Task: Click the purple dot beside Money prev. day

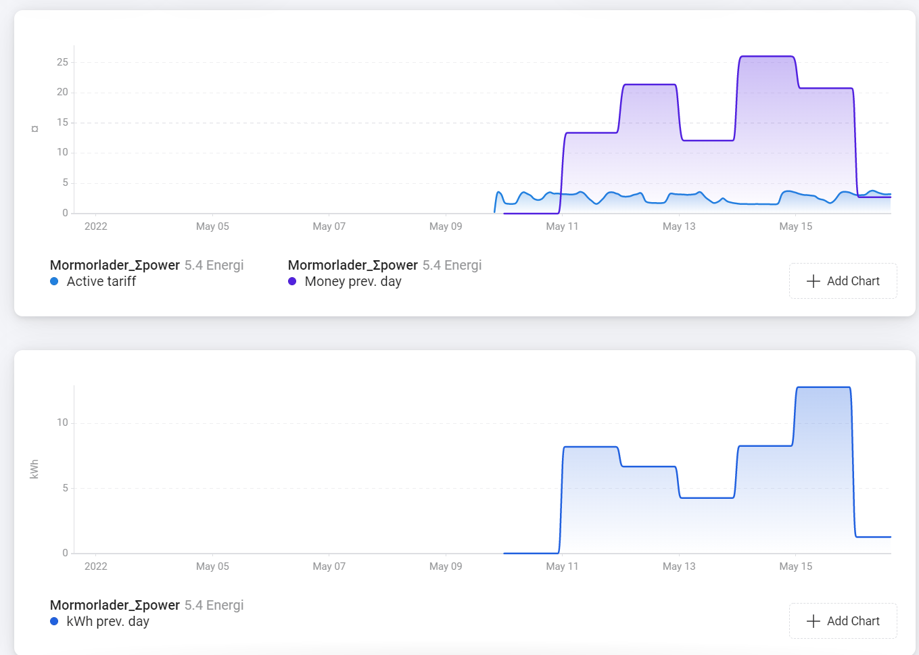Action: (292, 282)
